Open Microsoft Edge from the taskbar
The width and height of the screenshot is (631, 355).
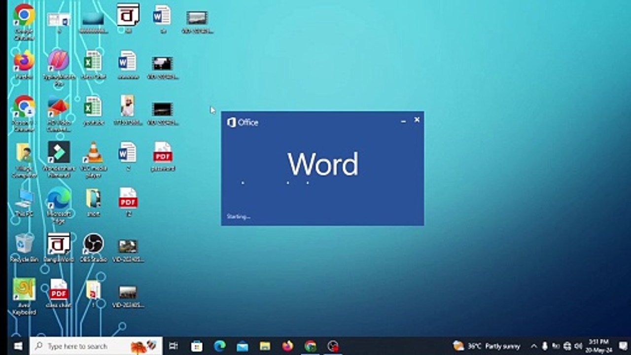(220, 346)
